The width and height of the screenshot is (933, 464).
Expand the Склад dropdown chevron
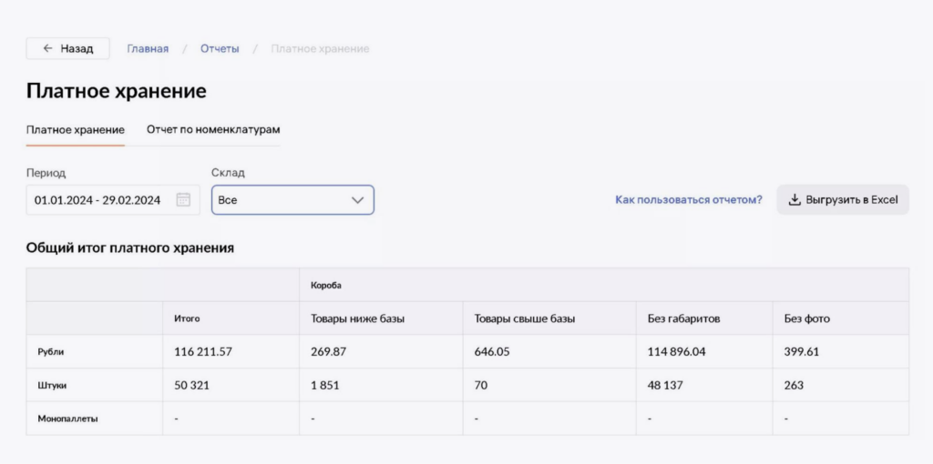point(356,200)
